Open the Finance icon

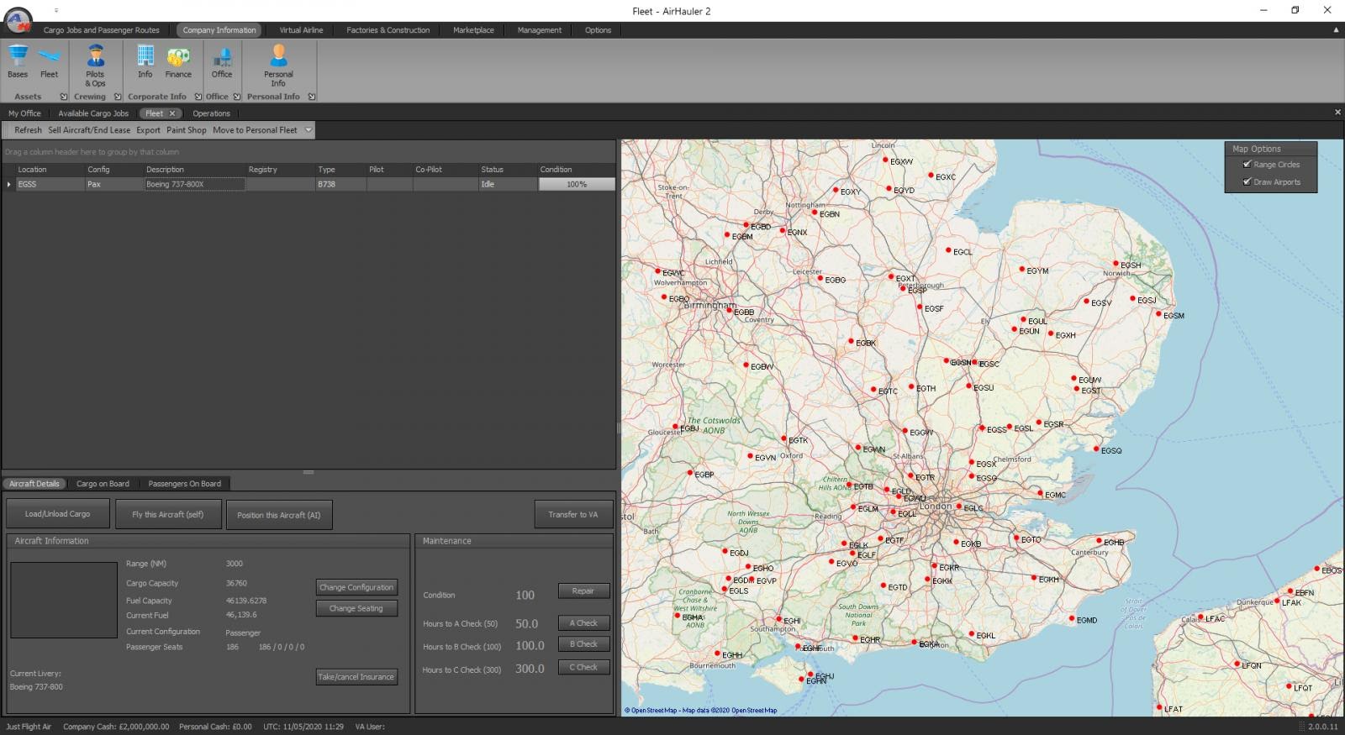coord(178,59)
